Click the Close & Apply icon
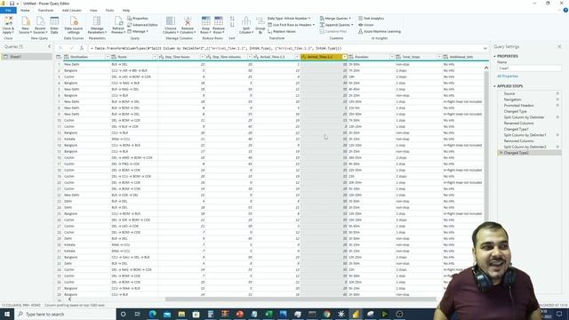Image resolution: width=569 pixels, height=320 pixels. 8,21
